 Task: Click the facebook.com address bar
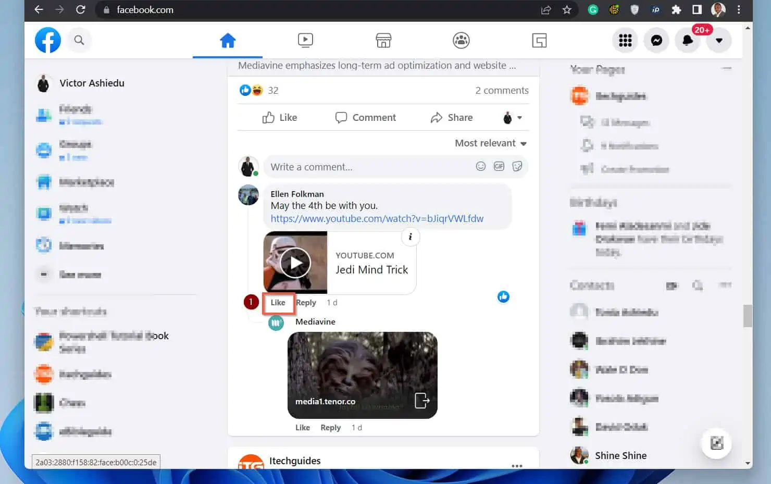point(318,10)
